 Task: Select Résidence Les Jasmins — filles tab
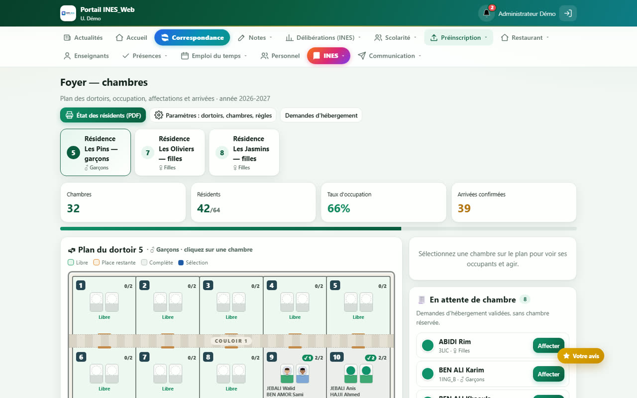pos(244,152)
